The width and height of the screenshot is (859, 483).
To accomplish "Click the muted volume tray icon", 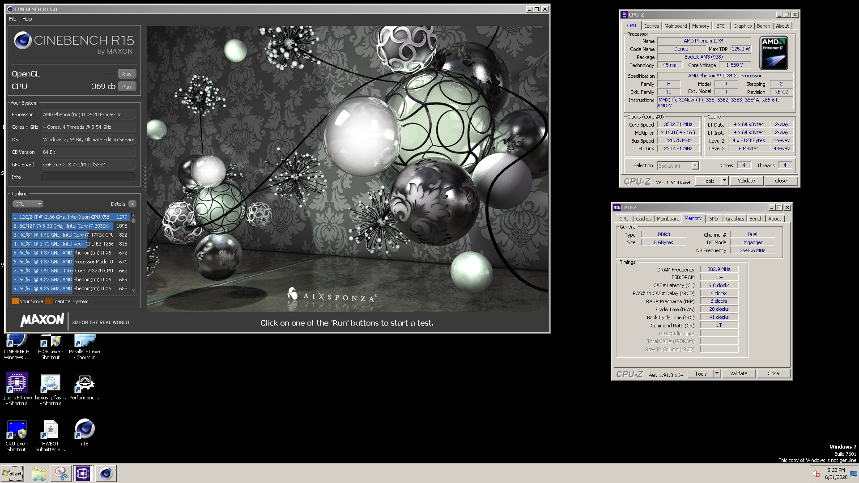I will coord(816,474).
